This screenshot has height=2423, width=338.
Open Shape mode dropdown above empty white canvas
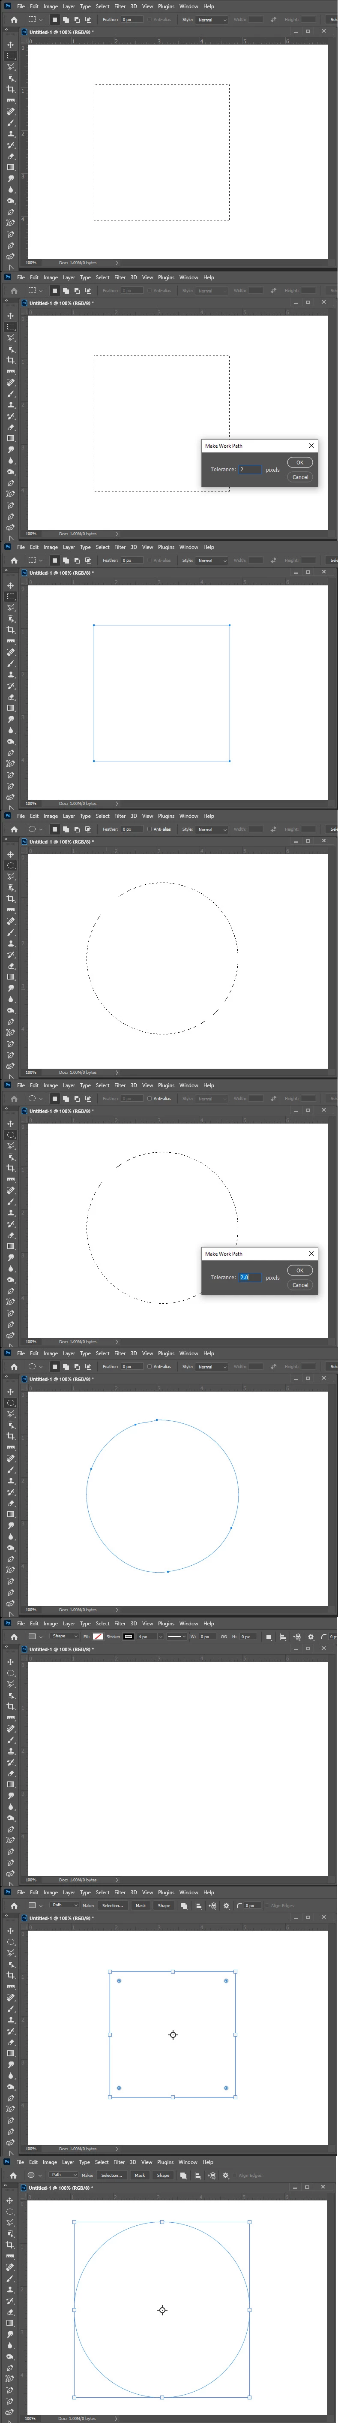click(65, 1636)
